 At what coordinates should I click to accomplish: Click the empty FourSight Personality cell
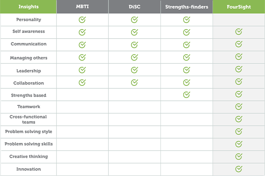pyautogui.click(x=239, y=20)
